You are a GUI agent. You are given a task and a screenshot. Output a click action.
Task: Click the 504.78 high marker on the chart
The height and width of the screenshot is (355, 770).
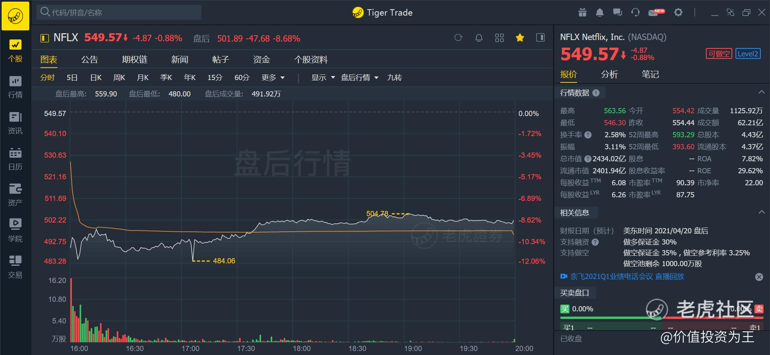377,214
